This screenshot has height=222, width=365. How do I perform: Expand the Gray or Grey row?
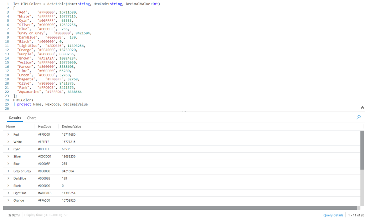point(8,171)
